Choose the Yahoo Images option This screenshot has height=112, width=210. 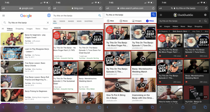pyautogui.click(x=137, y=21)
